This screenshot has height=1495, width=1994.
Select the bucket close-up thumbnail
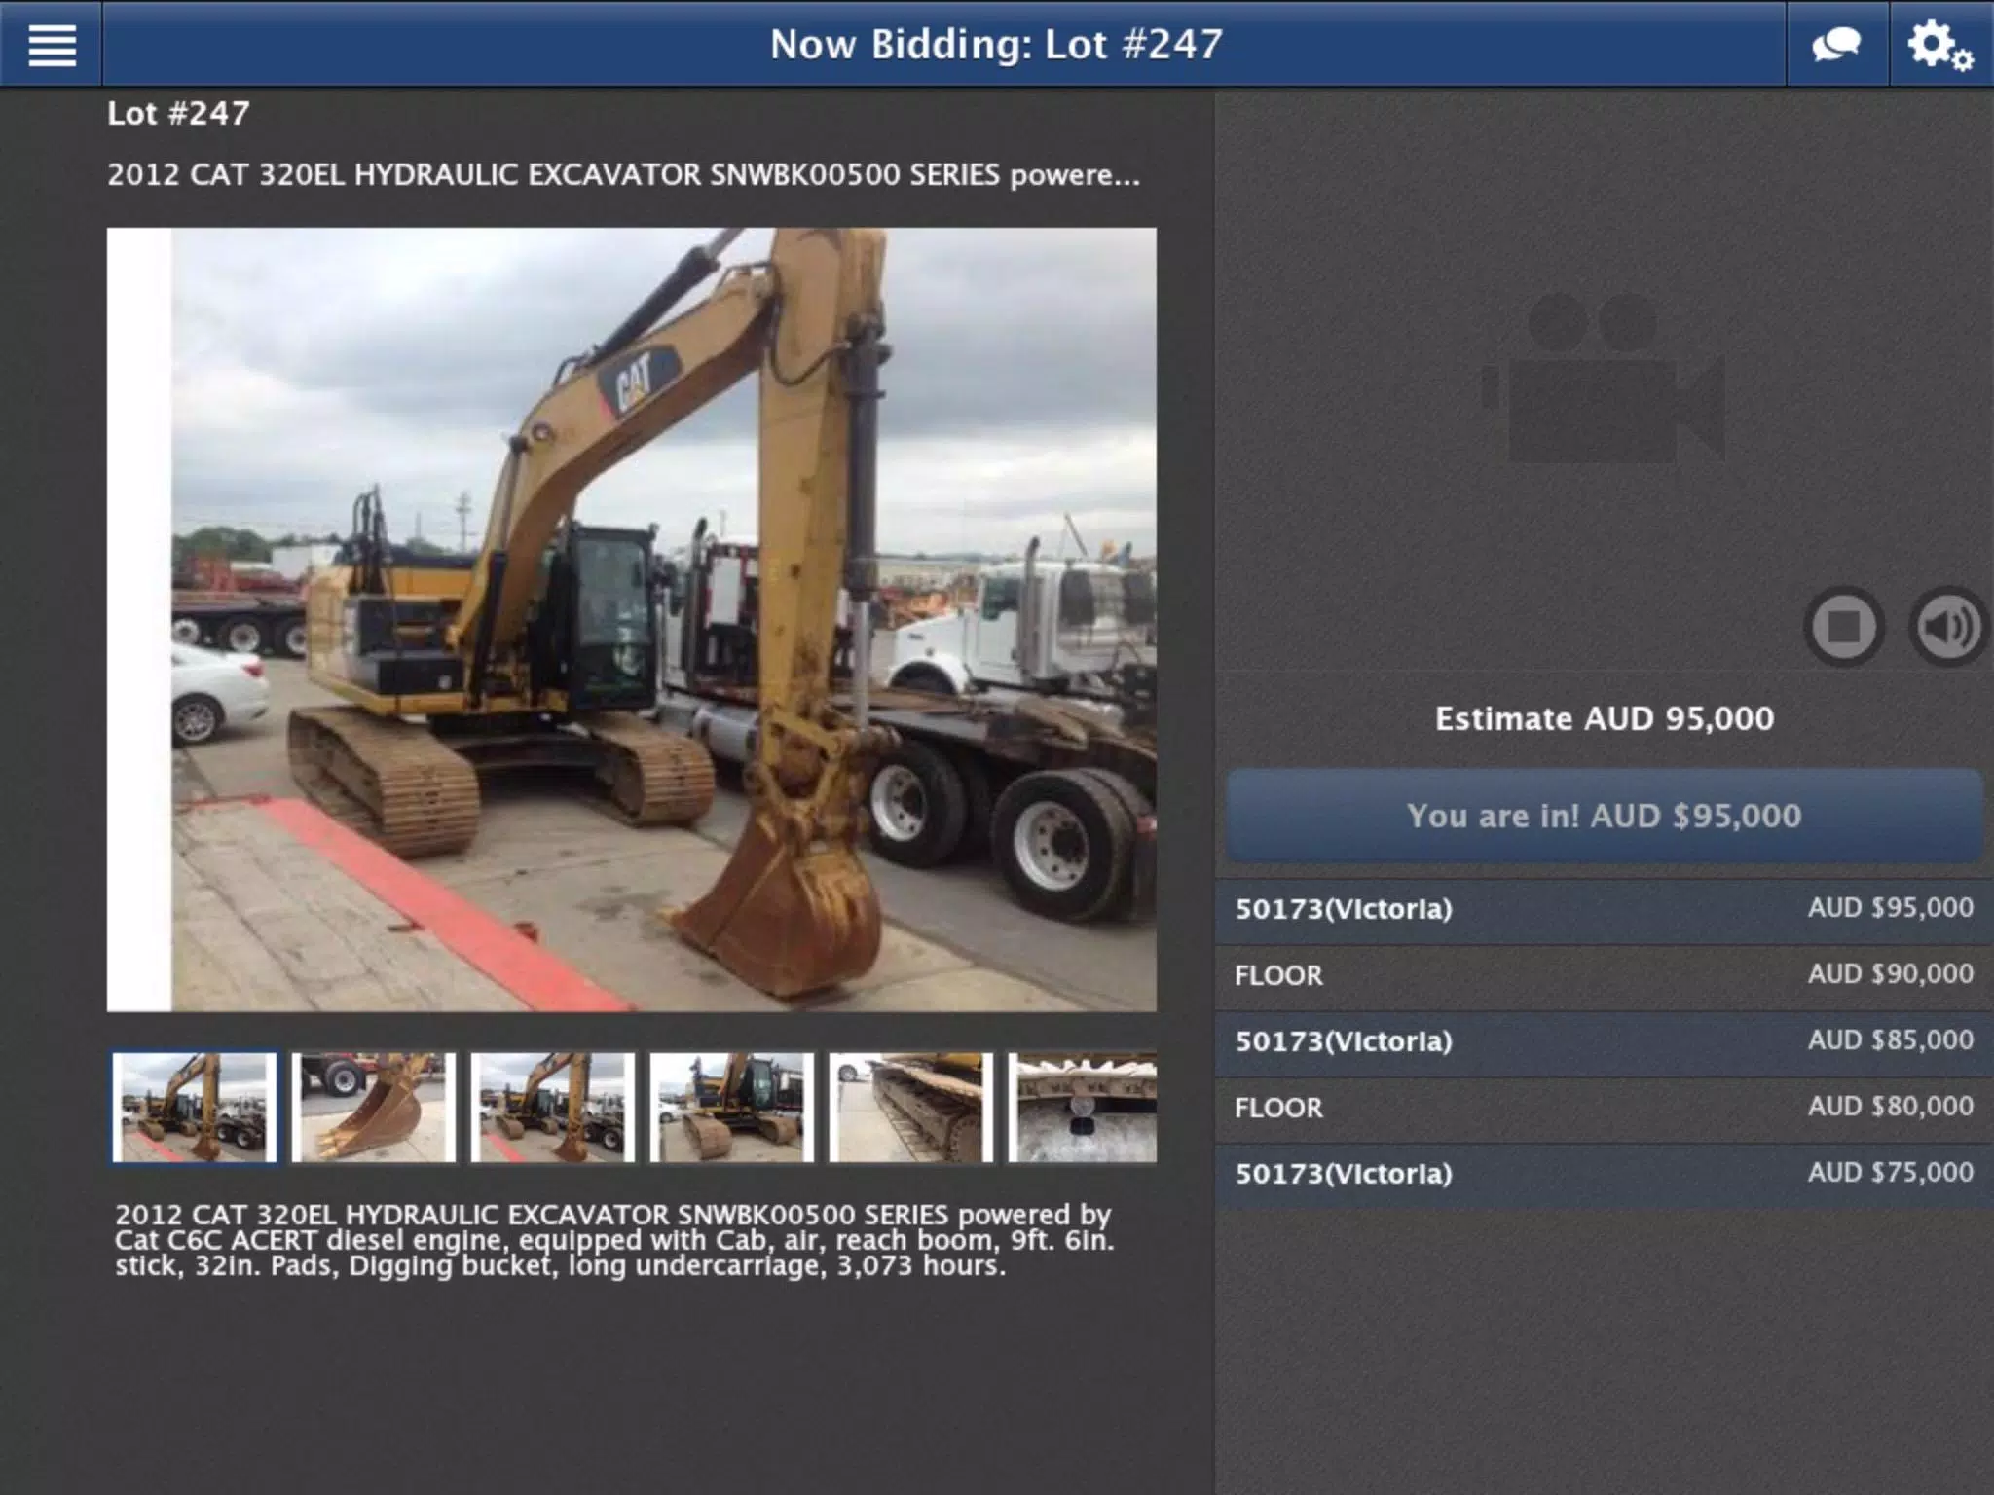[x=374, y=1108]
